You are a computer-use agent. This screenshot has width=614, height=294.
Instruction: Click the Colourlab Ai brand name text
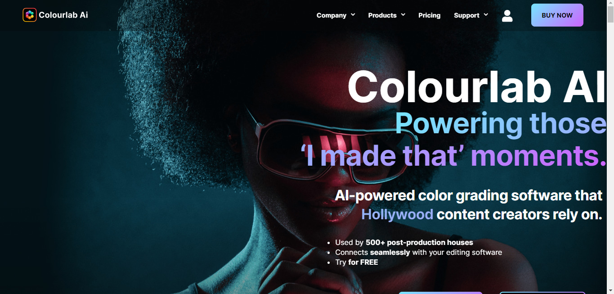63,15
